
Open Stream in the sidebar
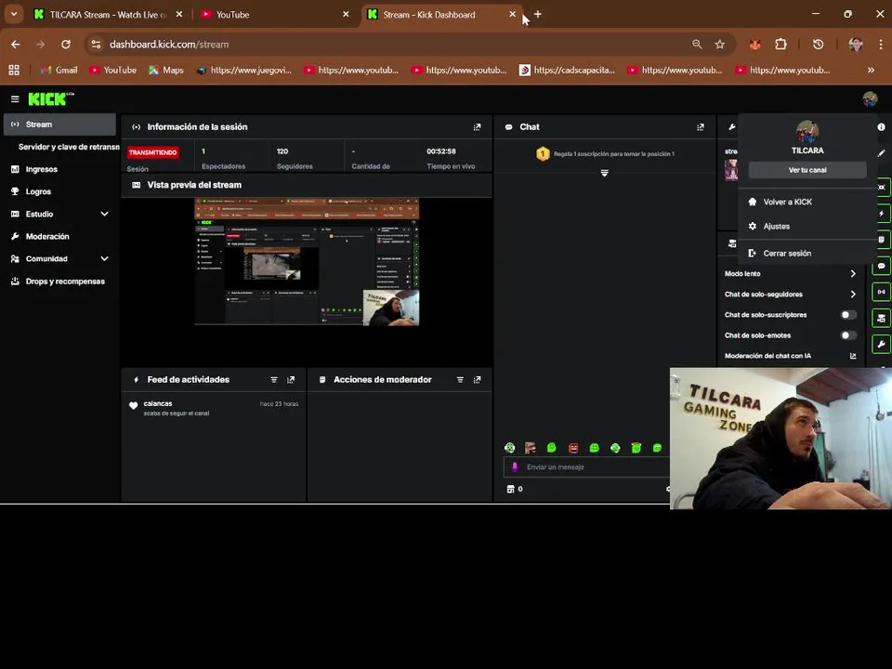(x=59, y=124)
